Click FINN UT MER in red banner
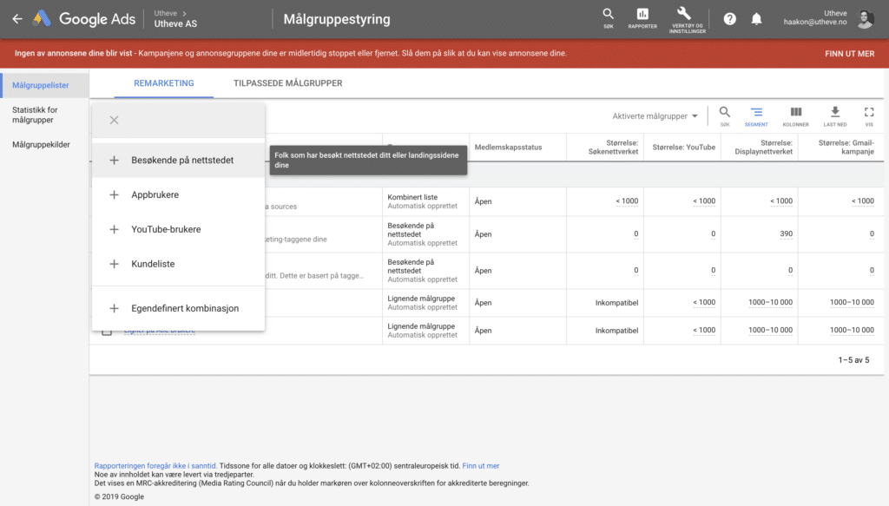Screen dimensions: 889x506 849,54
